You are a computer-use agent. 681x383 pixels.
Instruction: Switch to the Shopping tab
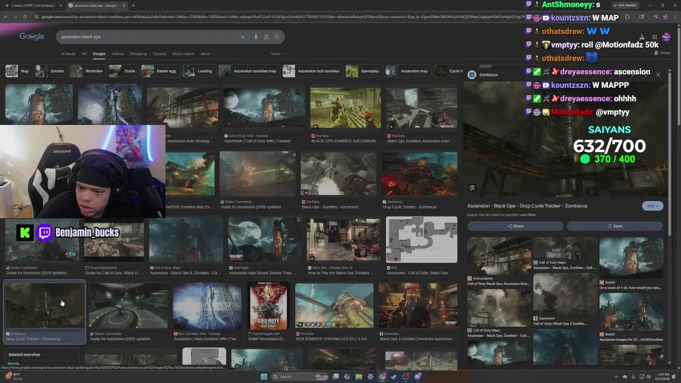pos(138,54)
